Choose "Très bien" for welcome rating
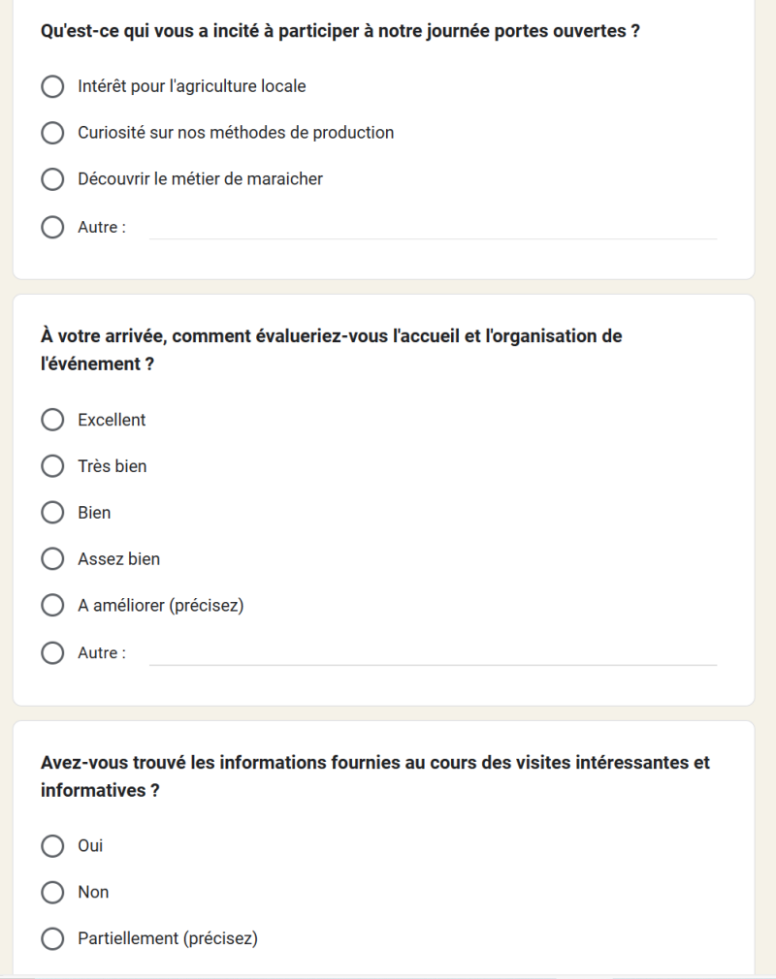Screen dimensions: 776x979 (52, 466)
